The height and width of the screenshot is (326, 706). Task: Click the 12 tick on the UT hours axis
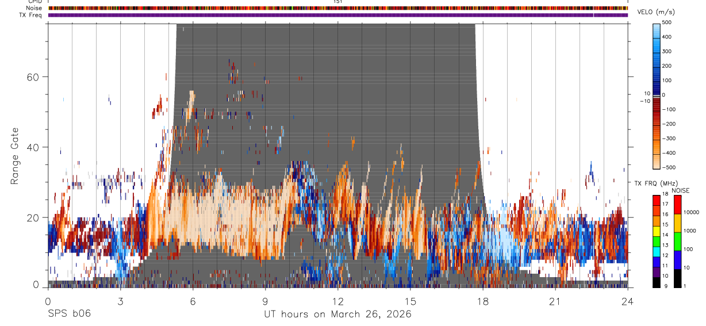(337, 301)
